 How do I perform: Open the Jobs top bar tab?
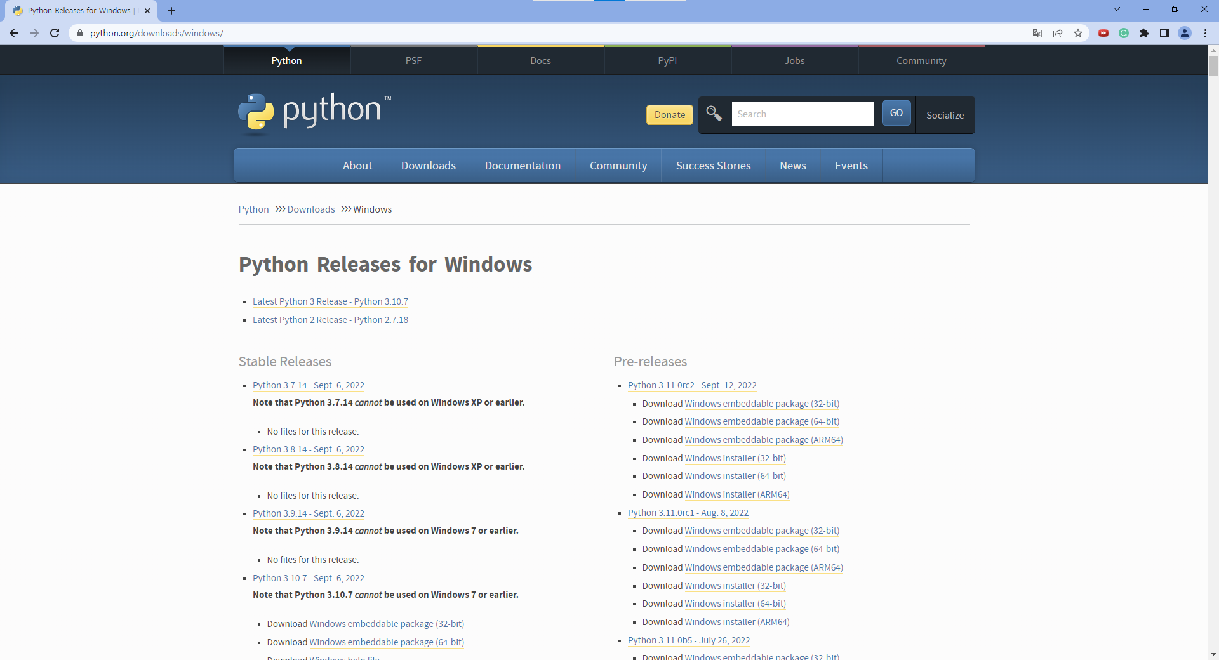[795, 61]
